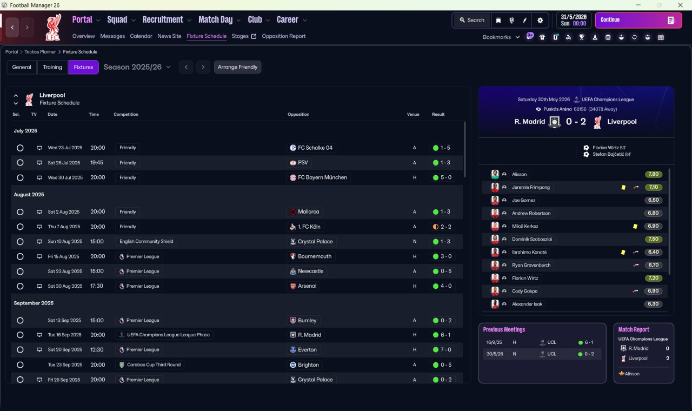Click the Liverpool Fixture Schedule up-down chevrons
Screen dimensions: 692x411
pos(16,99)
